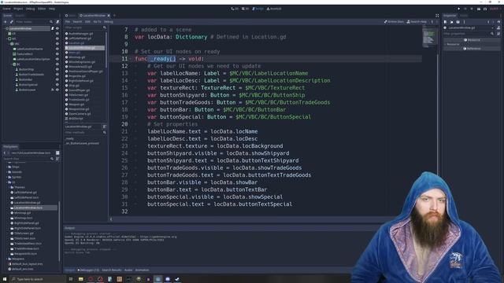This screenshot has width=504, height=283.
Task: Collapse the UI folder in FileSystem
Action: click(x=7, y=182)
